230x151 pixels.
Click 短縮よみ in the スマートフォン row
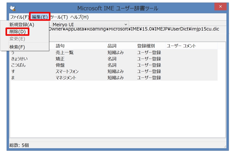pyautogui.click(x=116, y=72)
